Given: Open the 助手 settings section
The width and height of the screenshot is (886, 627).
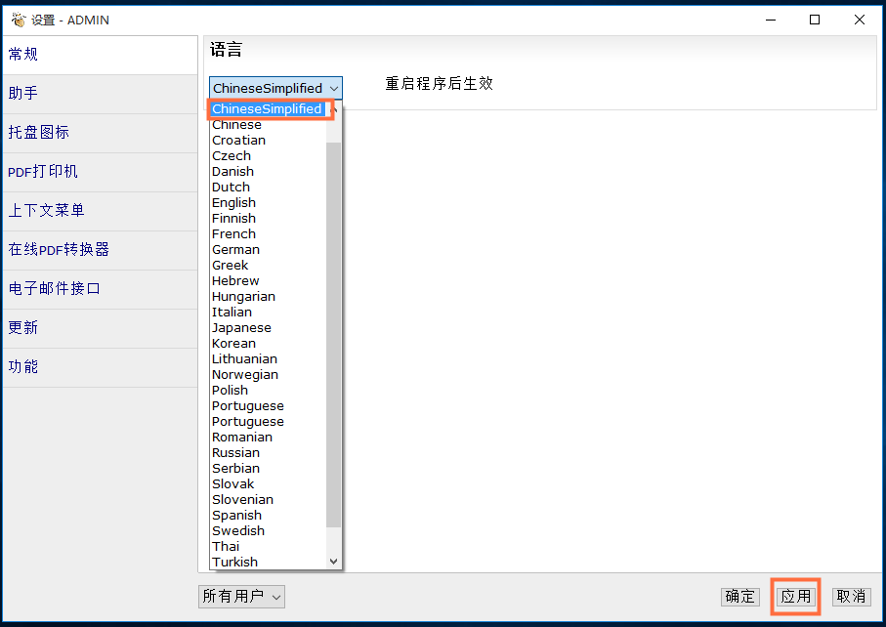Looking at the screenshot, I should pos(23,94).
